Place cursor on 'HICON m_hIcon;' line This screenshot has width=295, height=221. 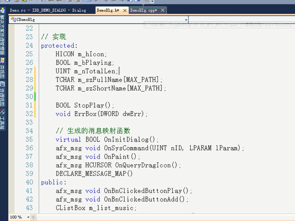tap(81, 54)
